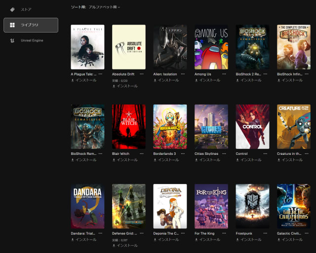This screenshot has height=253, width=316.
Task: Open the A Plague Tale cover art
Action: click(88, 47)
